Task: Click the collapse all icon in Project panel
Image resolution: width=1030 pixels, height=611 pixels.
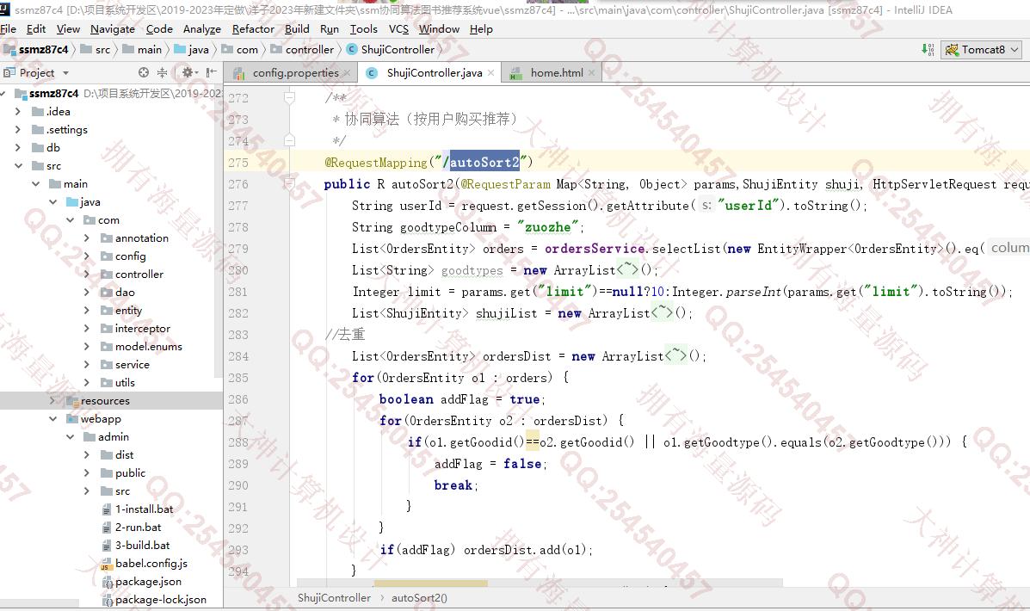Action: pyautogui.click(x=163, y=72)
